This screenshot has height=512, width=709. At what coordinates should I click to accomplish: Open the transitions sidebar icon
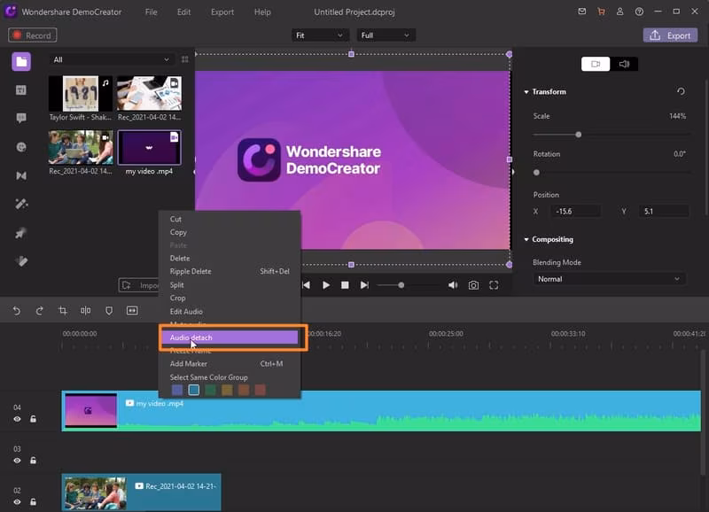click(x=21, y=175)
